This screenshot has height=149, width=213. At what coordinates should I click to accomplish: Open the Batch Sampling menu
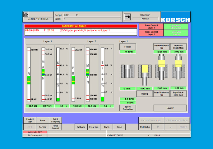tap(55, 120)
